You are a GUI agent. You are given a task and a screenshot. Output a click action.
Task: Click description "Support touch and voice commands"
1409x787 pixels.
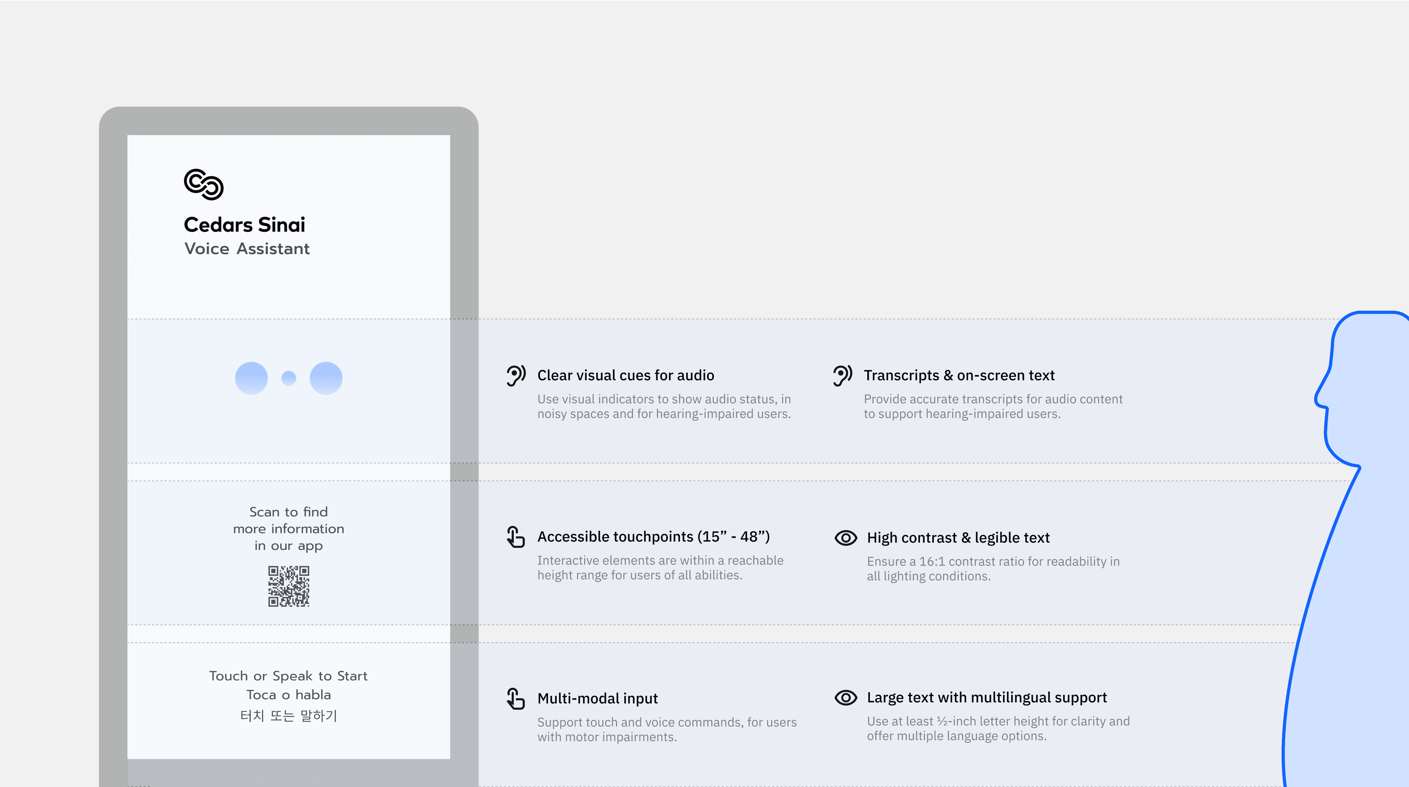(667, 729)
